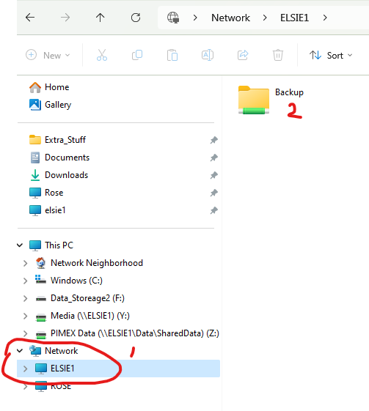Select PIMEX Data (Z:) network drive
369x411 pixels.
coord(128,333)
